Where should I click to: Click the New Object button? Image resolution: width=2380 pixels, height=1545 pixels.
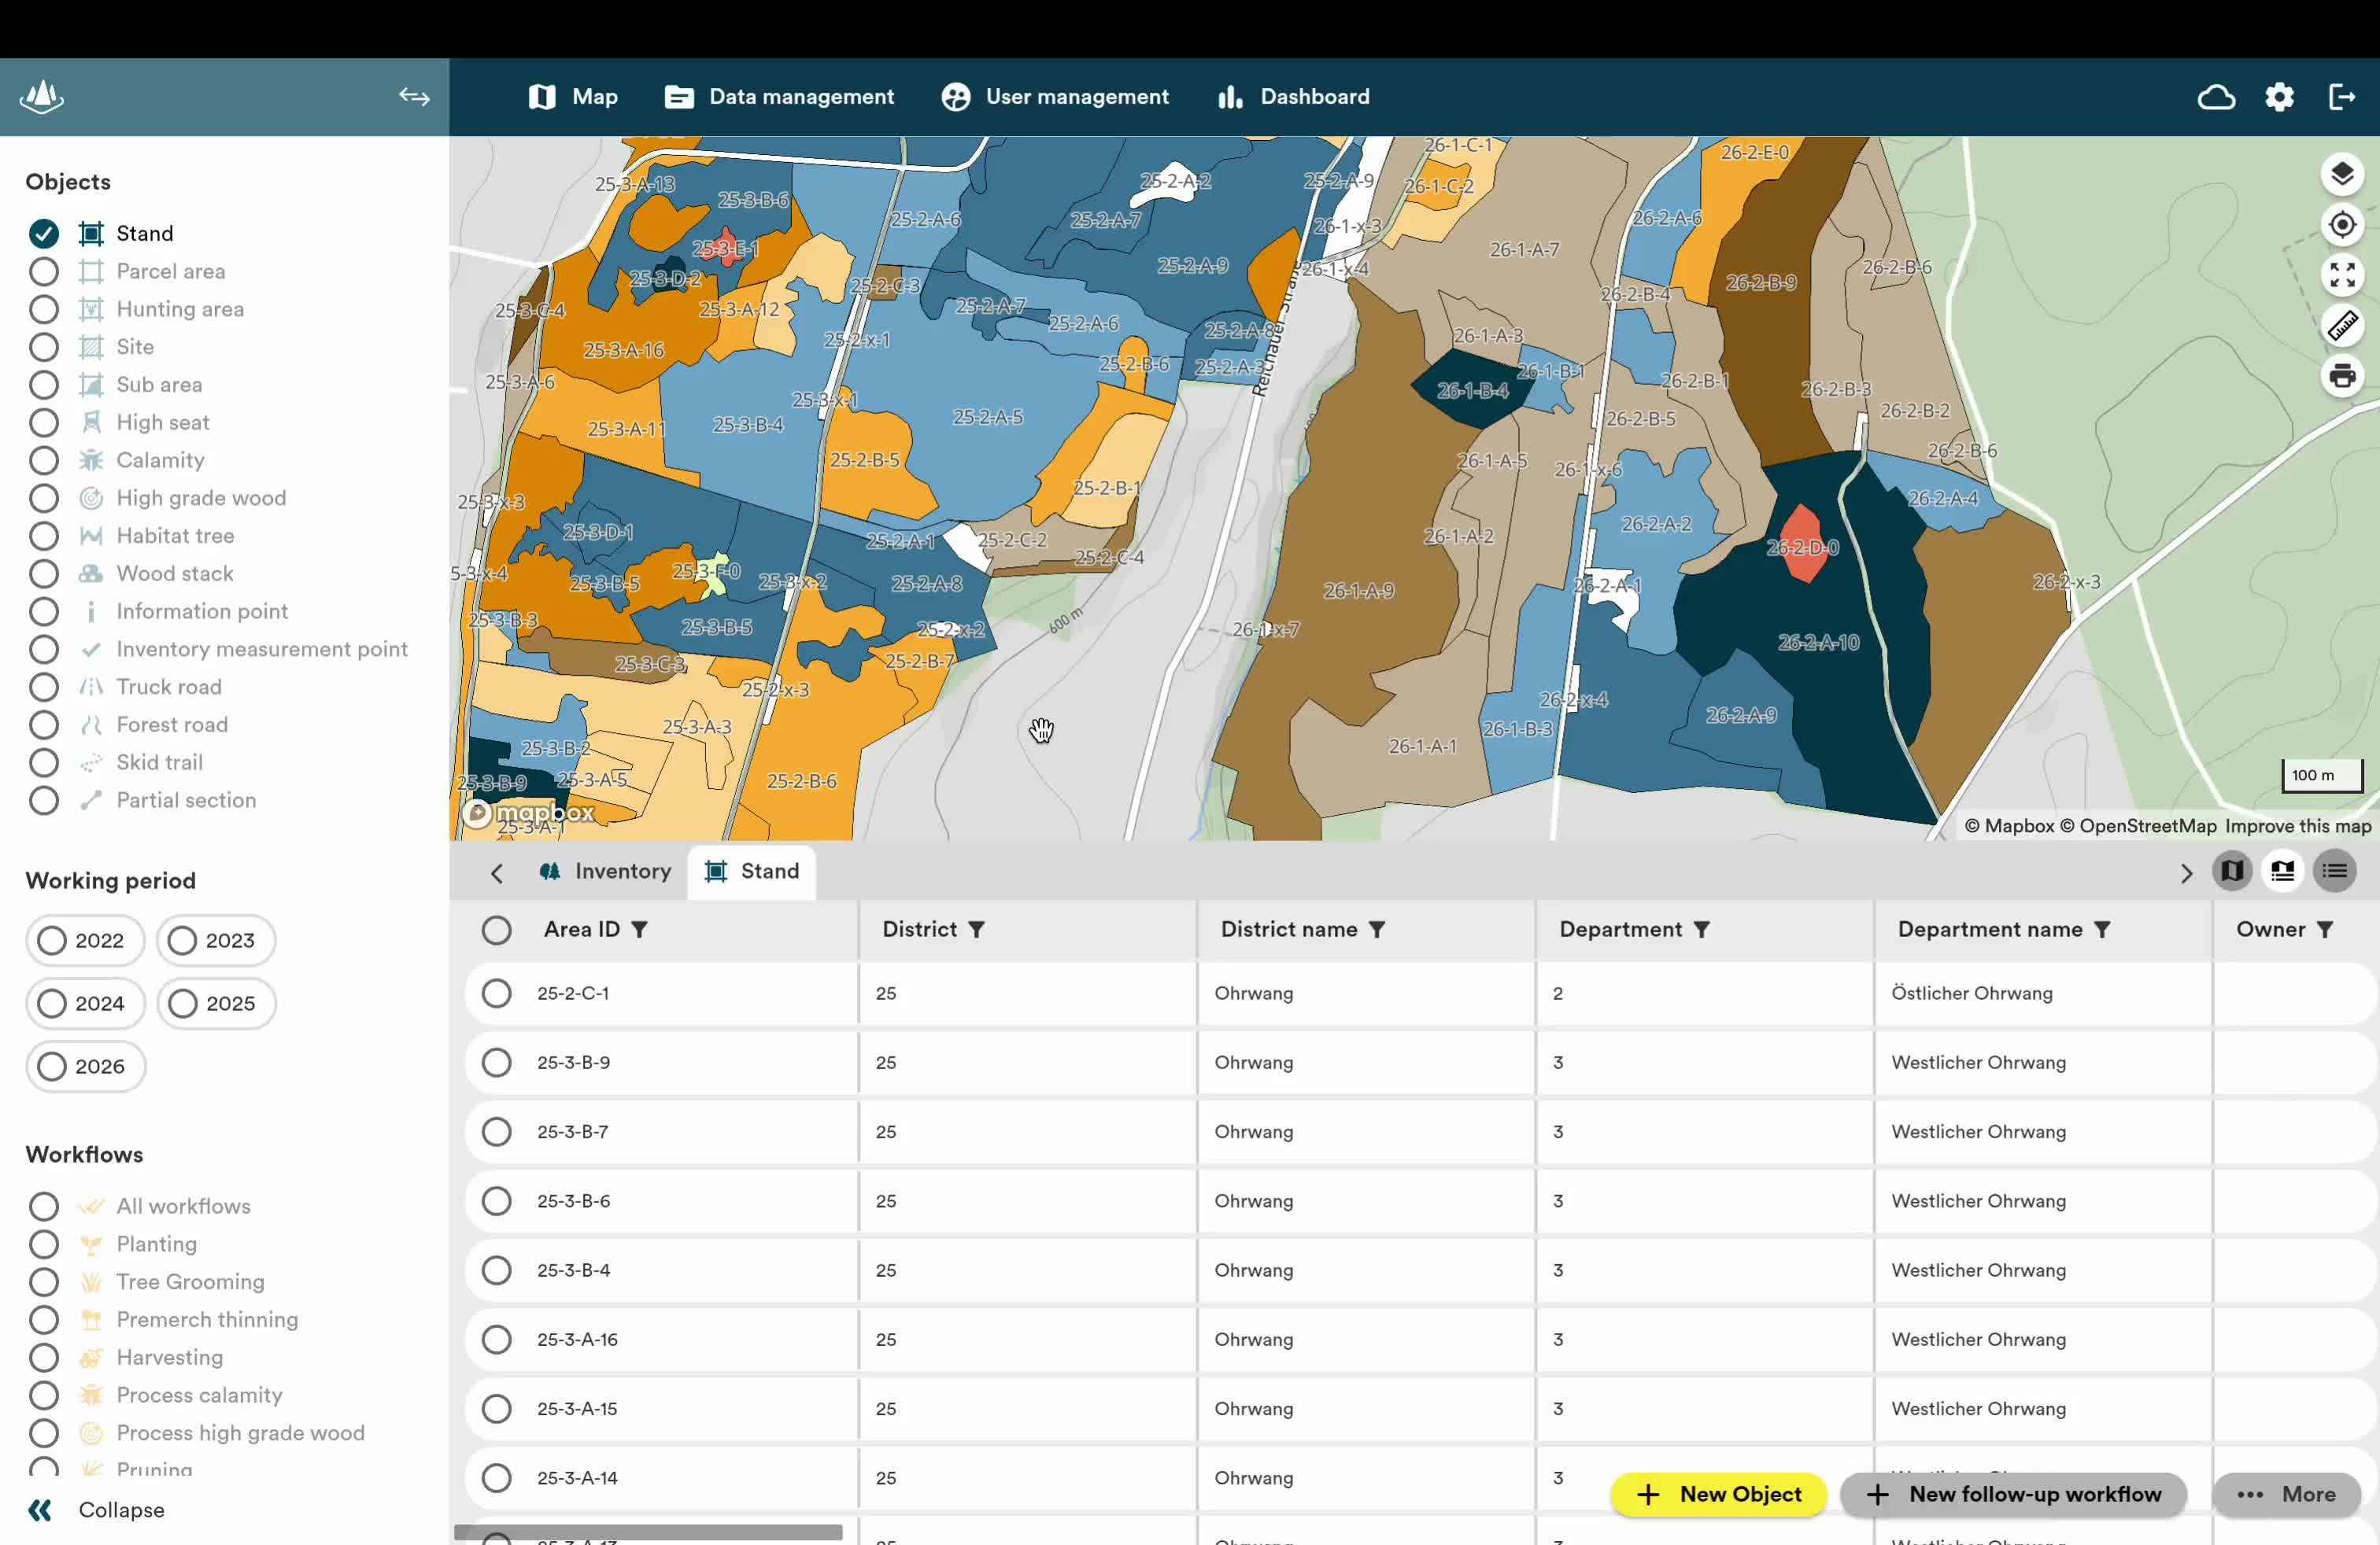pos(1718,1494)
